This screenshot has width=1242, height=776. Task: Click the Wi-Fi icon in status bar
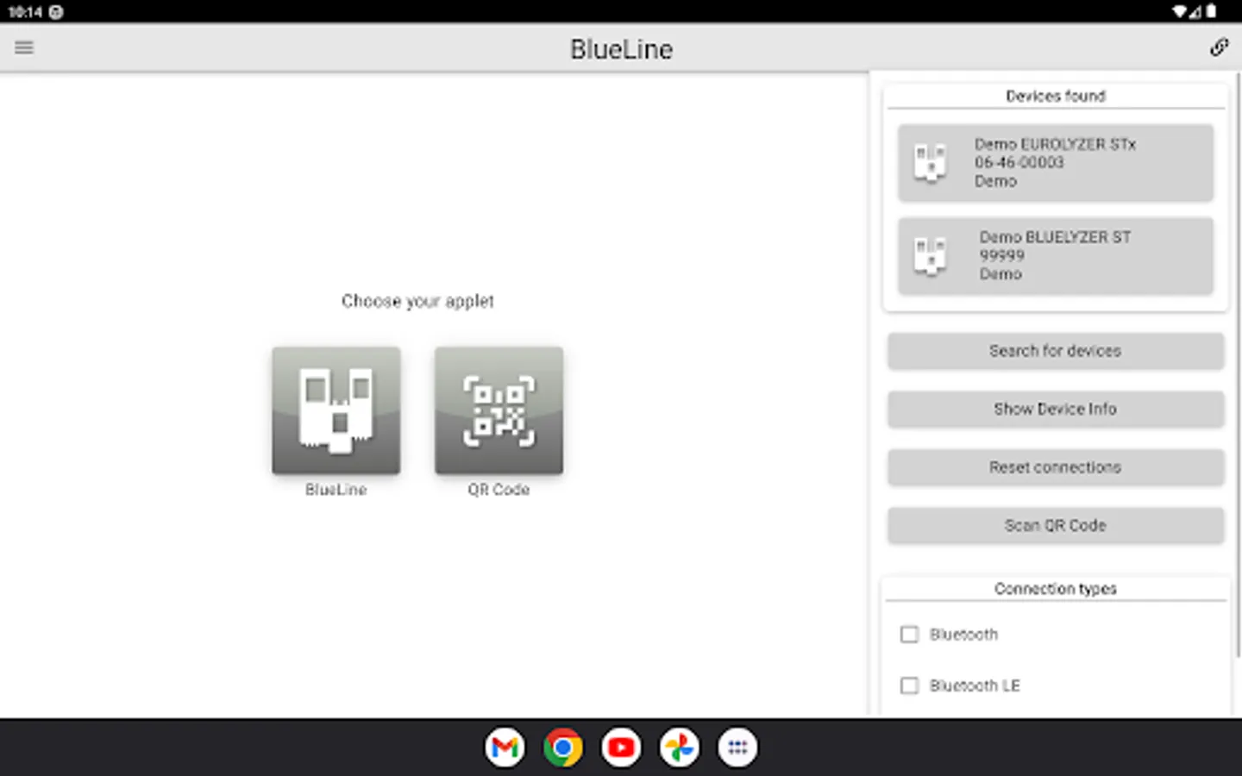tap(1180, 11)
